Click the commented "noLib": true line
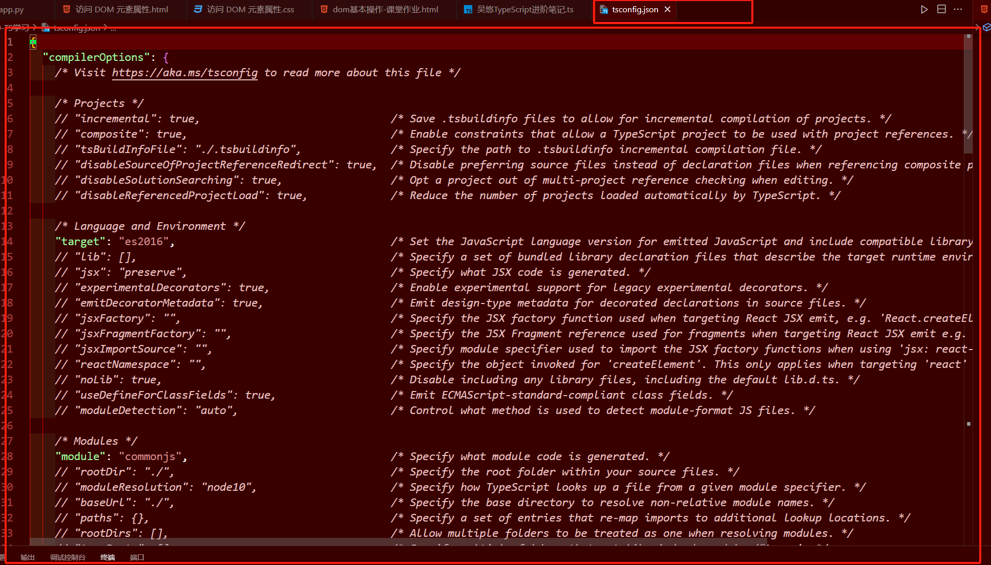The width and height of the screenshot is (991, 565). tap(108, 380)
